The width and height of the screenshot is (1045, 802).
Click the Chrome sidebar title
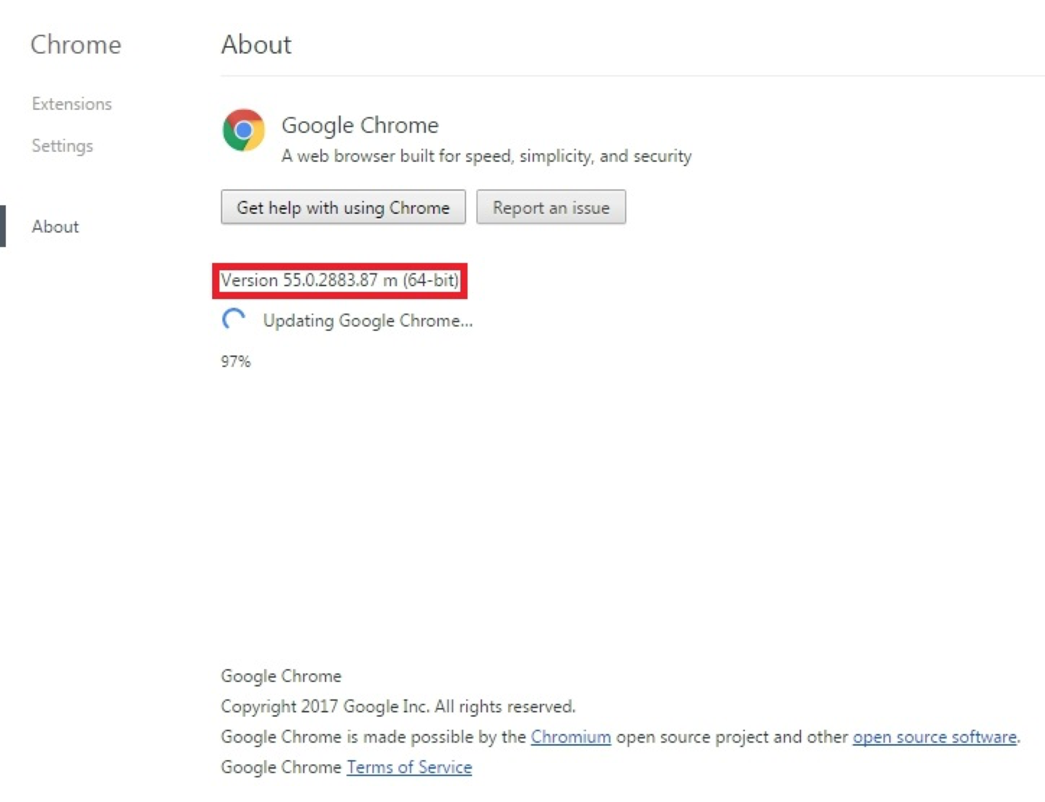click(76, 44)
